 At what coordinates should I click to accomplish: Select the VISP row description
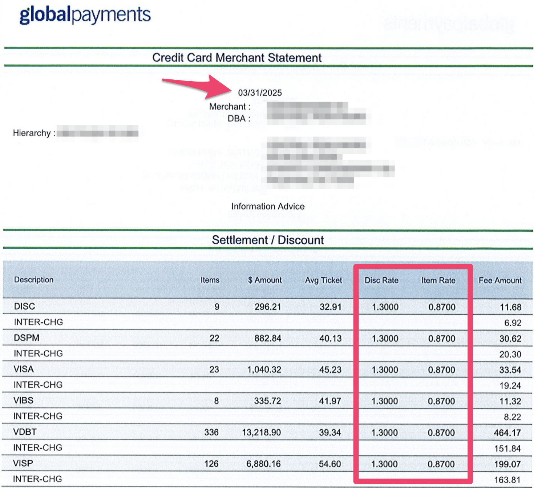(x=23, y=463)
